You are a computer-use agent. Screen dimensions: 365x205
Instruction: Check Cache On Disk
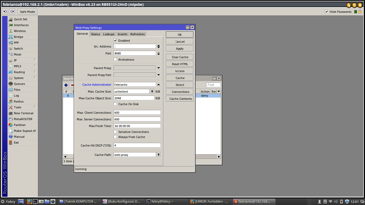point(115,104)
